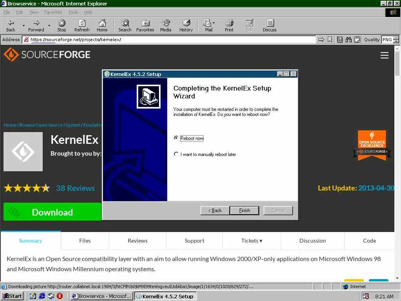Go back with the IE Back button
The height and width of the screenshot is (301, 401).
tap(11, 25)
